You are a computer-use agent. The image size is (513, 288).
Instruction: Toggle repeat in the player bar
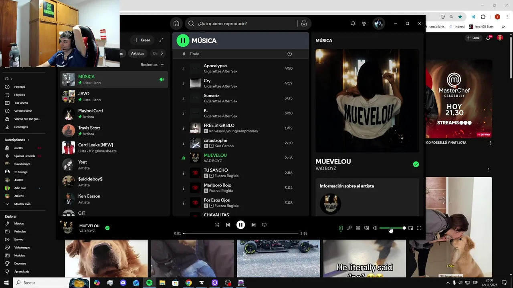tap(264, 225)
